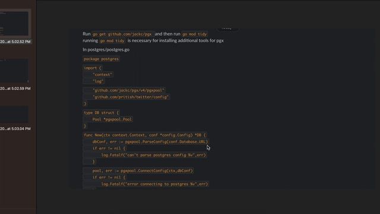Click the file name ending 5.02.59 PM
The image size is (380, 214).
15,89
